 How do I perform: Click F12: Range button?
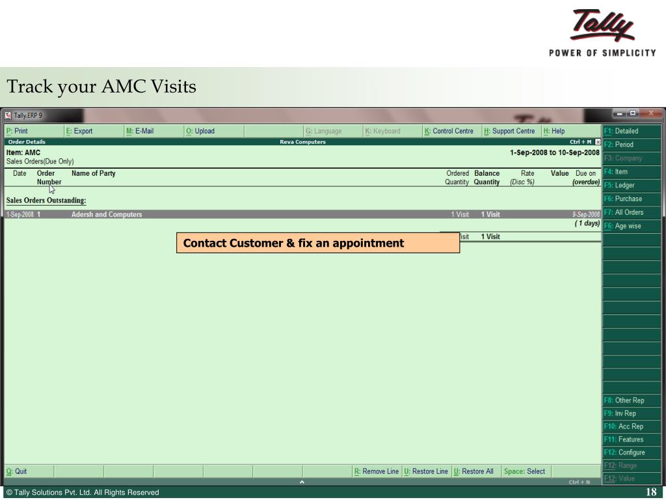(632, 465)
